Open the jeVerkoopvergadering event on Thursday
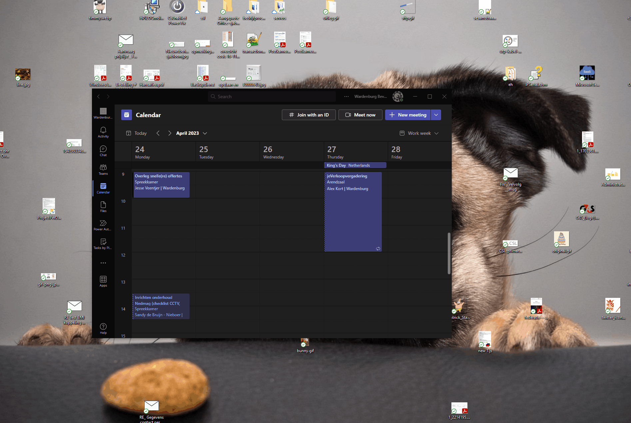Screen dimensions: 631x423 pos(353,212)
